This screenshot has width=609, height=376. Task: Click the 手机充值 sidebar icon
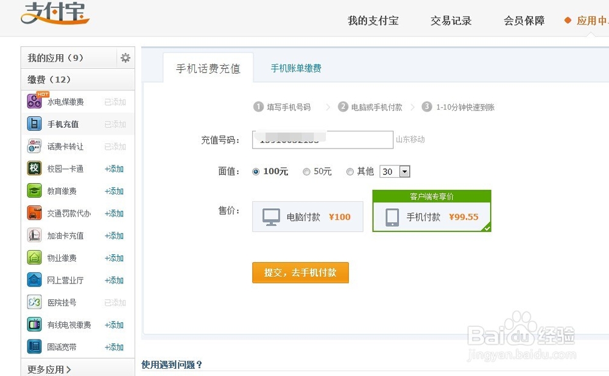click(x=35, y=124)
